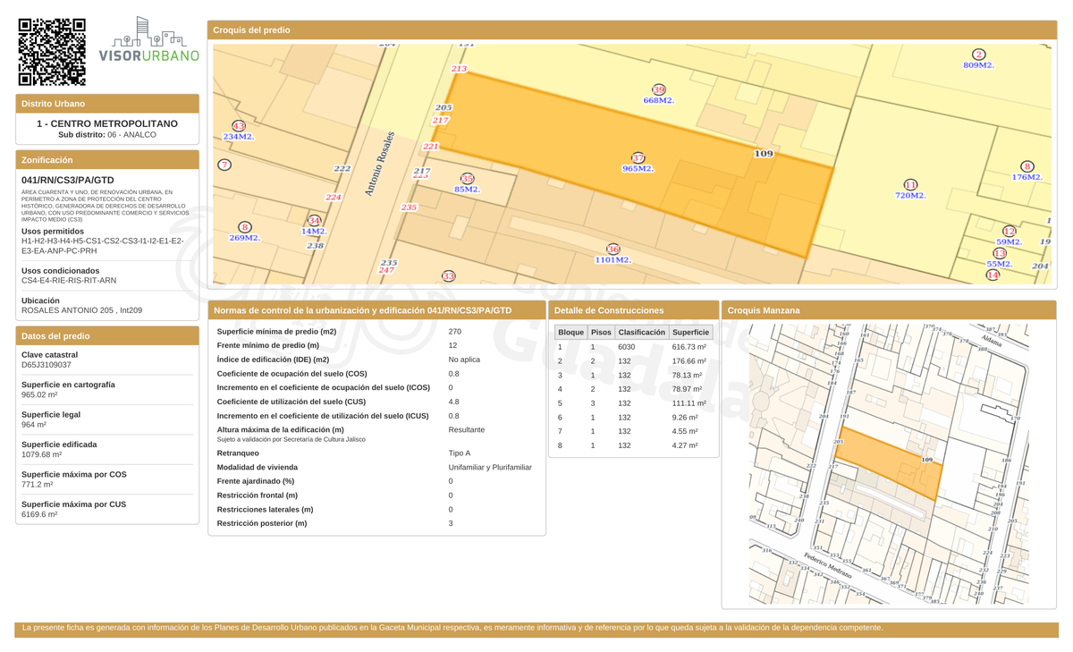1073x652 pixels.
Task: Click the Antonio Rosales street label
Action: [379, 165]
